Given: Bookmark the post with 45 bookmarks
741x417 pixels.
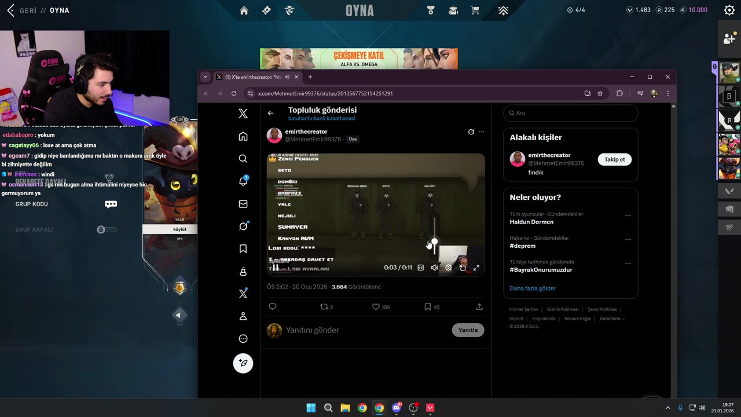Looking at the screenshot, I should (432, 307).
